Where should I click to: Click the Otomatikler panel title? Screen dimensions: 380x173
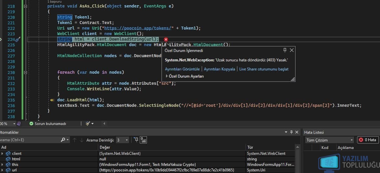click(x=9, y=132)
